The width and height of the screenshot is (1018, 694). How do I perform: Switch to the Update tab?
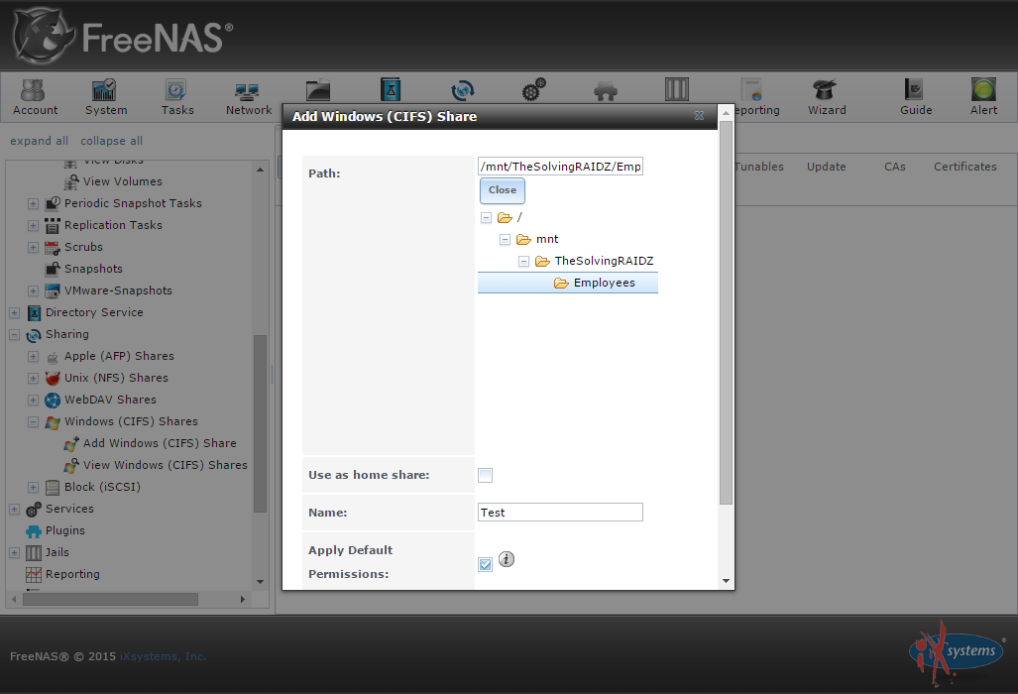pyautogui.click(x=826, y=167)
